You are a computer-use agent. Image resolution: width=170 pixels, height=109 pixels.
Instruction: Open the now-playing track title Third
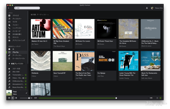tap(15, 92)
